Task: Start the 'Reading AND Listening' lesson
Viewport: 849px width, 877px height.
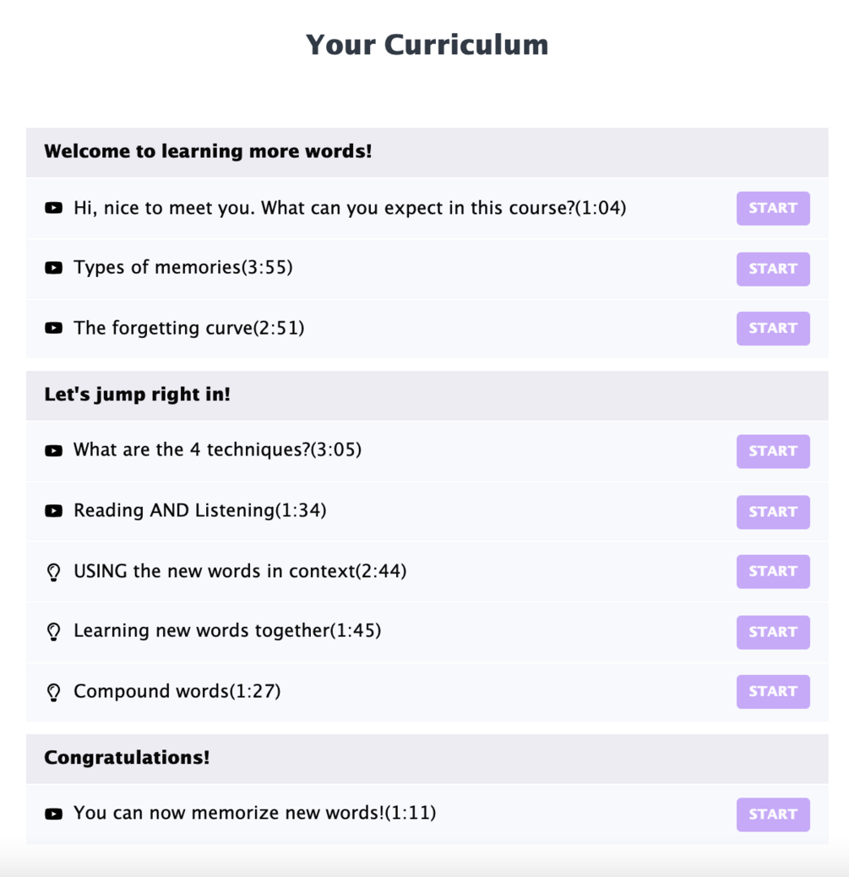Action: coord(772,511)
